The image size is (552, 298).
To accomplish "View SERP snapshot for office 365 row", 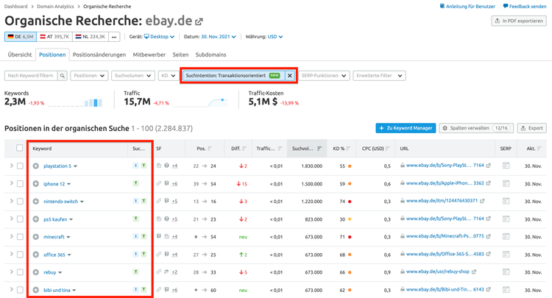I will coord(506,255).
